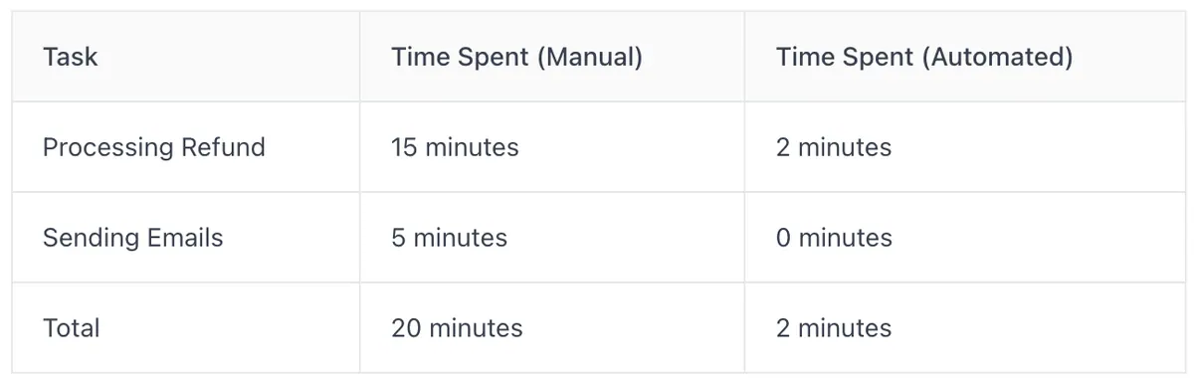
Task: Click the number 5 in Sending Emails row
Action: (398, 238)
